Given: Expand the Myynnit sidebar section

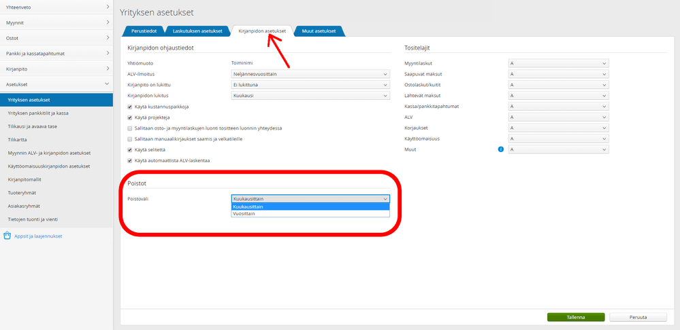Looking at the screenshot, I should click(x=56, y=22).
